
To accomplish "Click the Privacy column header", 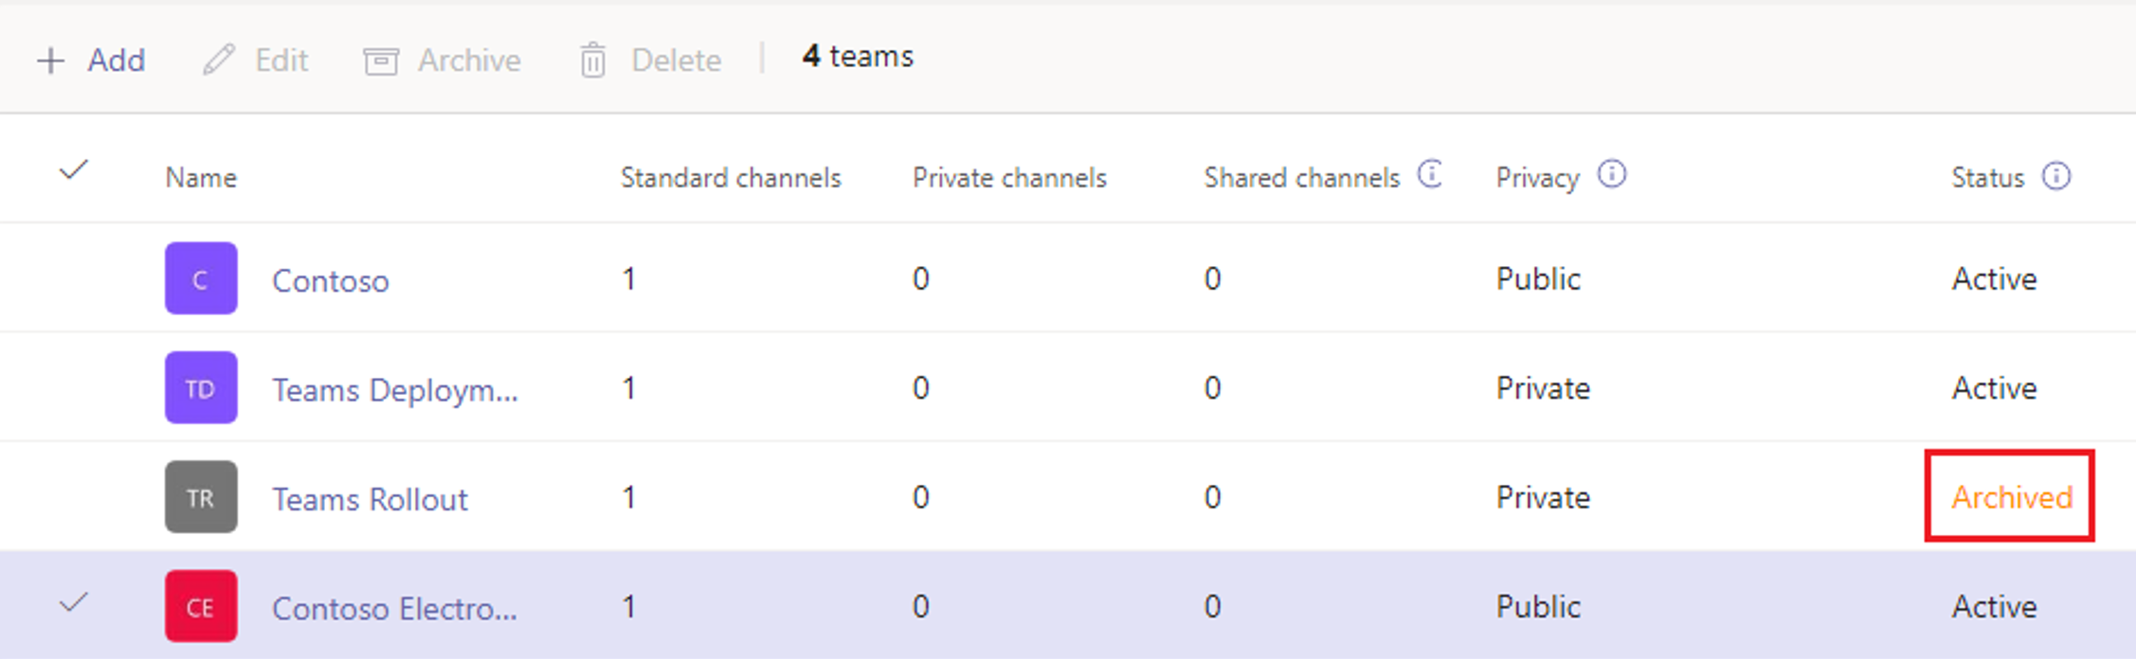I will pos(1537,178).
